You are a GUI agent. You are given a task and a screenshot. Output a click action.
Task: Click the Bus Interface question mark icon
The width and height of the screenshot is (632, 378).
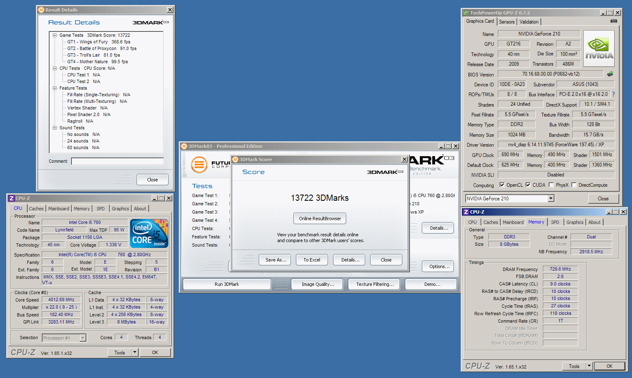click(x=613, y=94)
